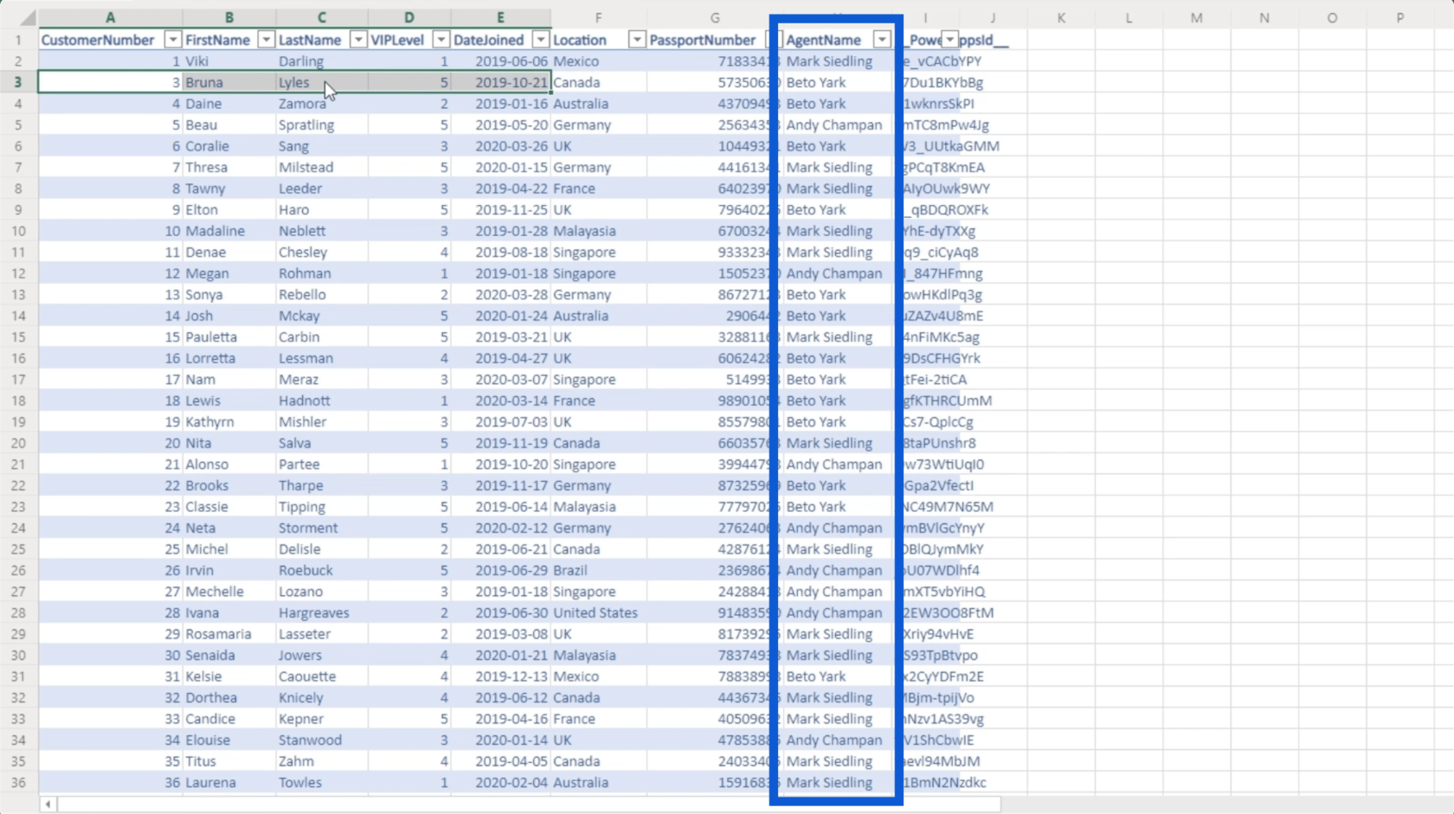Click the FirstName cell 'Tawny'
The image size is (1454, 814).
[x=229, y=189]
